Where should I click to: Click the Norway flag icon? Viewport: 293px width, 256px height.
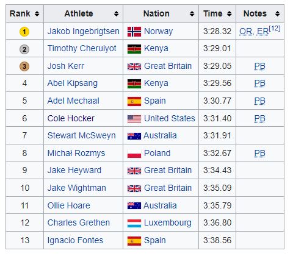click(x=134, y=32)
